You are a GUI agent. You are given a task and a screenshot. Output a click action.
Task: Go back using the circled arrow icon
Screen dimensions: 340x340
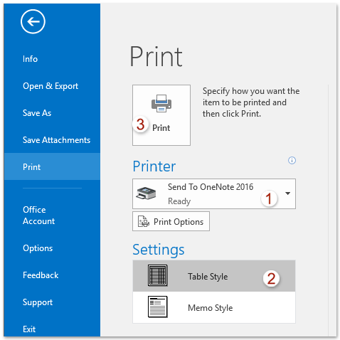(33, 21)
